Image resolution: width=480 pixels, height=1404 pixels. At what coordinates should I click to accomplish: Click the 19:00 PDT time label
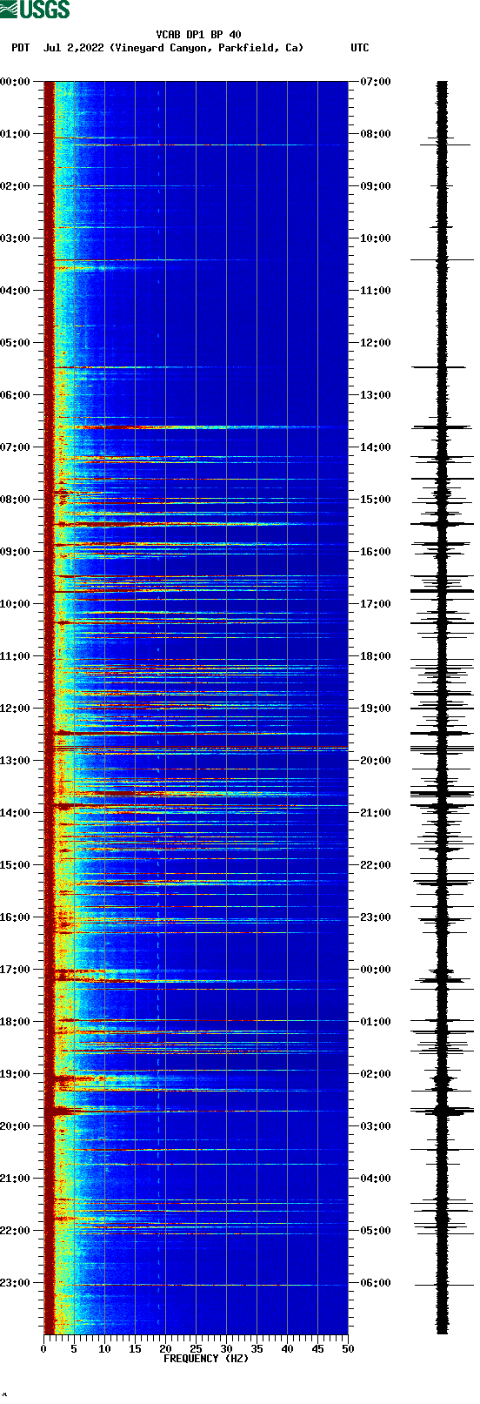click(x=16, y=1074)
